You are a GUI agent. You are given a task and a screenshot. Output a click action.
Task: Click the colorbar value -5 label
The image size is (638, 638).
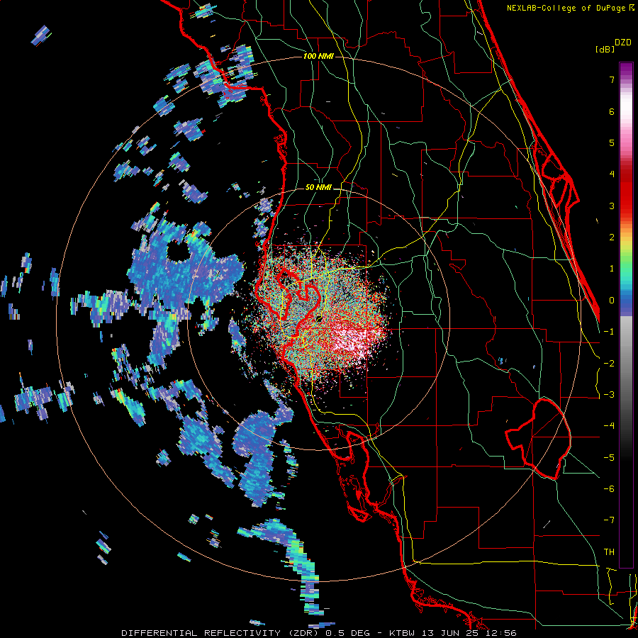click(609, 457)
